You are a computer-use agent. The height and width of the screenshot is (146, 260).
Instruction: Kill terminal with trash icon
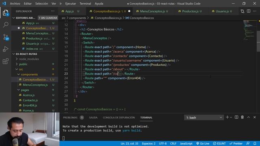click(x=243, y=117)
